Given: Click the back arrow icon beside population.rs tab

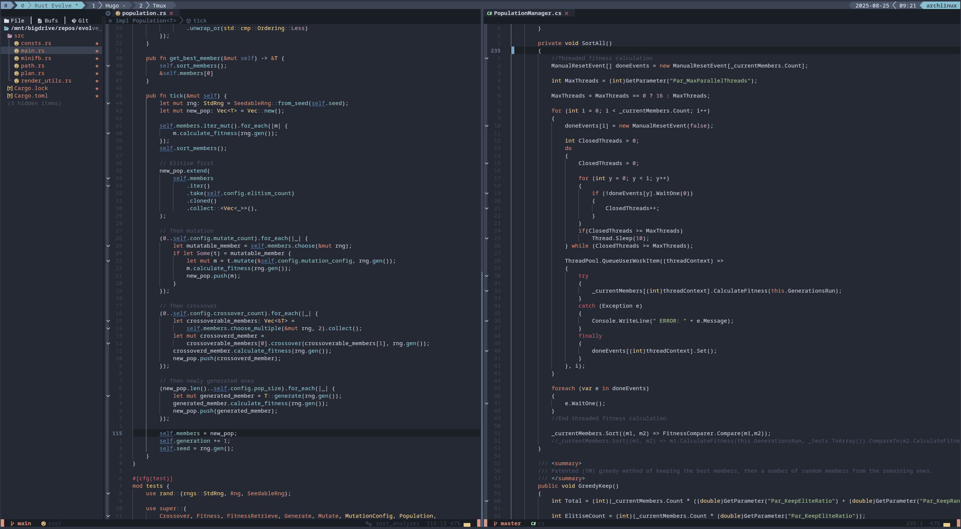Looking at the screenshot, I should point(108,13).
